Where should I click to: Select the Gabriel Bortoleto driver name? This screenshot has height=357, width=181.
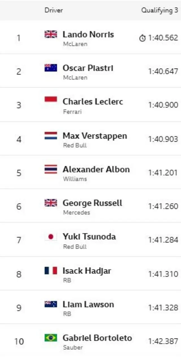point(97,338)
